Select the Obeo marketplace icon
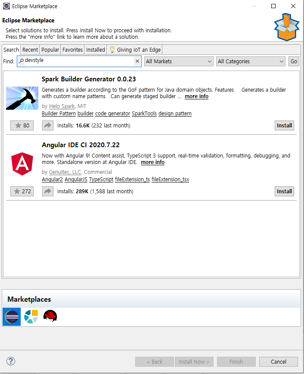 31,317
